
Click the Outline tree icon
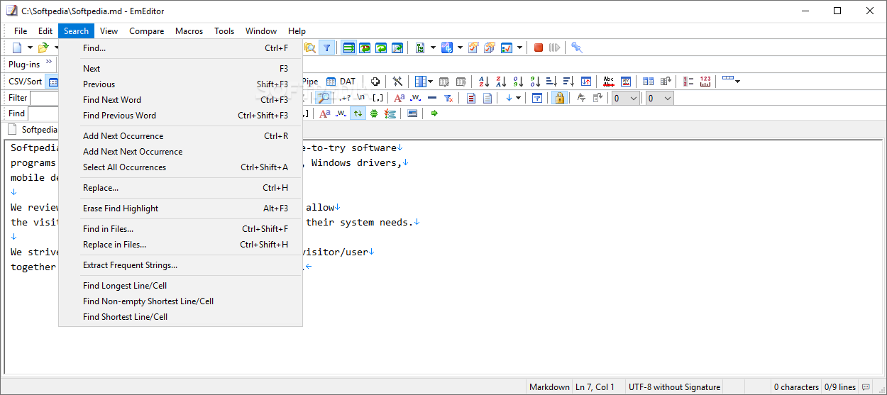[x=420, y=48]
